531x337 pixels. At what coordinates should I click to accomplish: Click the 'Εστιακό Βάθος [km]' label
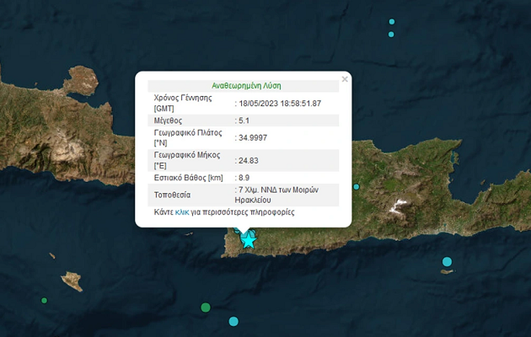point(188,178)
